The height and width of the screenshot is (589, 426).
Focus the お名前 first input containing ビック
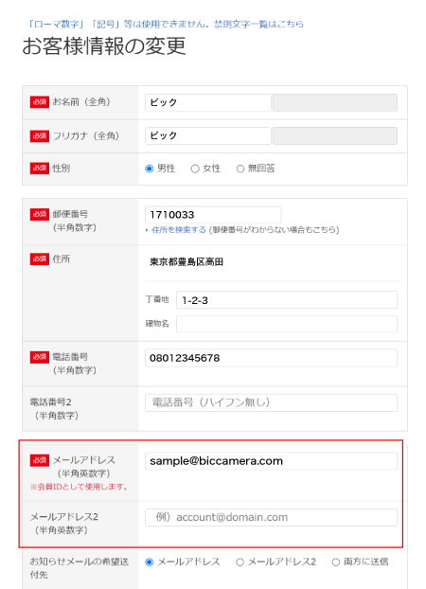pos(208,102)
